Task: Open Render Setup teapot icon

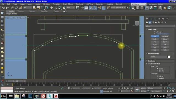Action: click(x=165, y=8)
